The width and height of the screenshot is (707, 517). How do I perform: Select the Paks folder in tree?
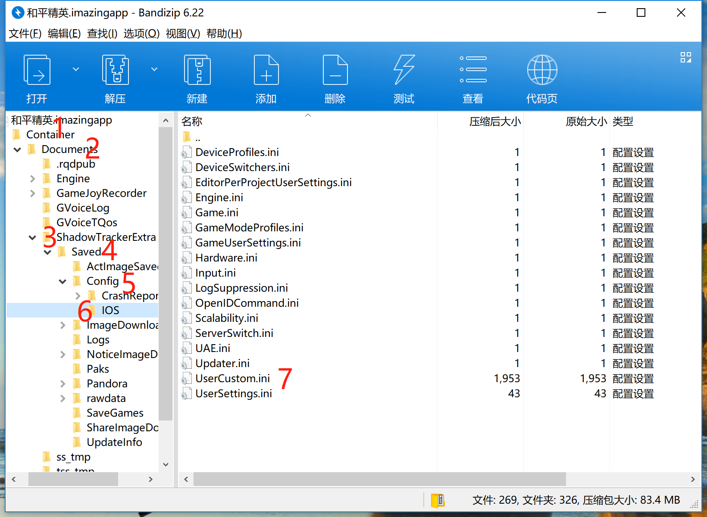pos(98,369)
